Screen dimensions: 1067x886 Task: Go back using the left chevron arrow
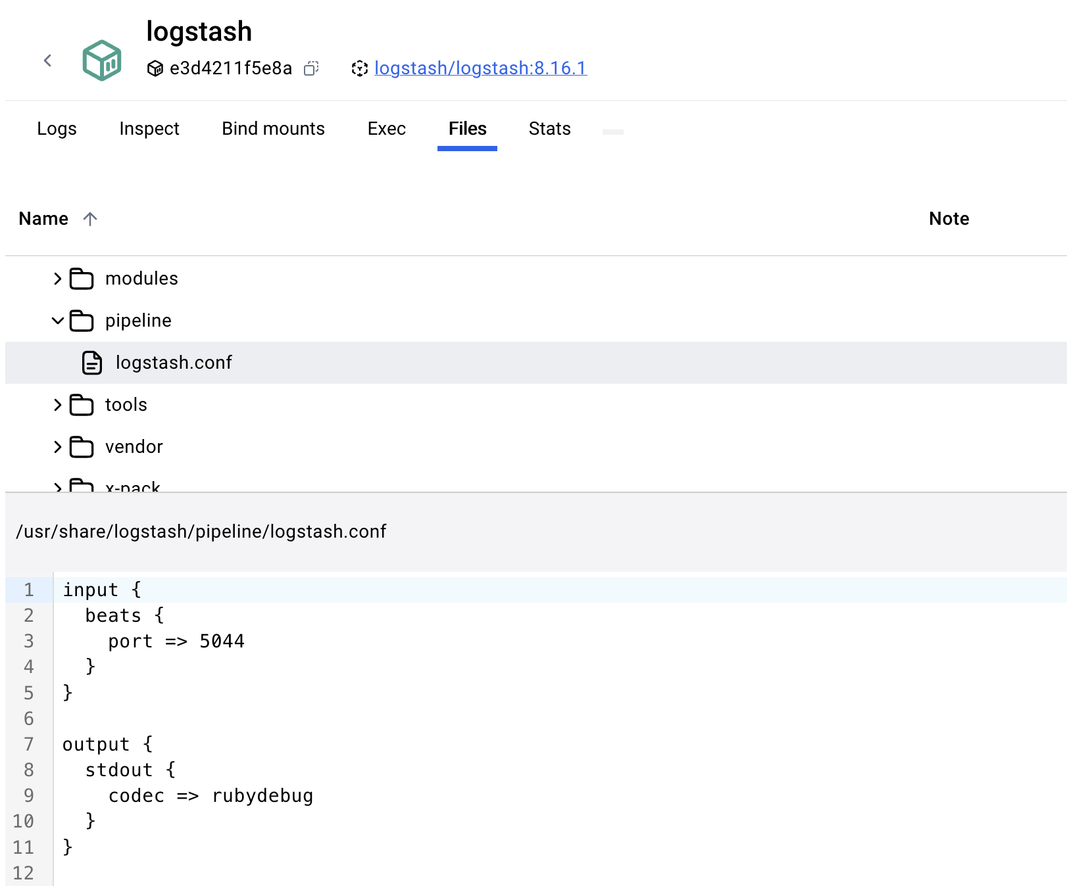point(47,60)
